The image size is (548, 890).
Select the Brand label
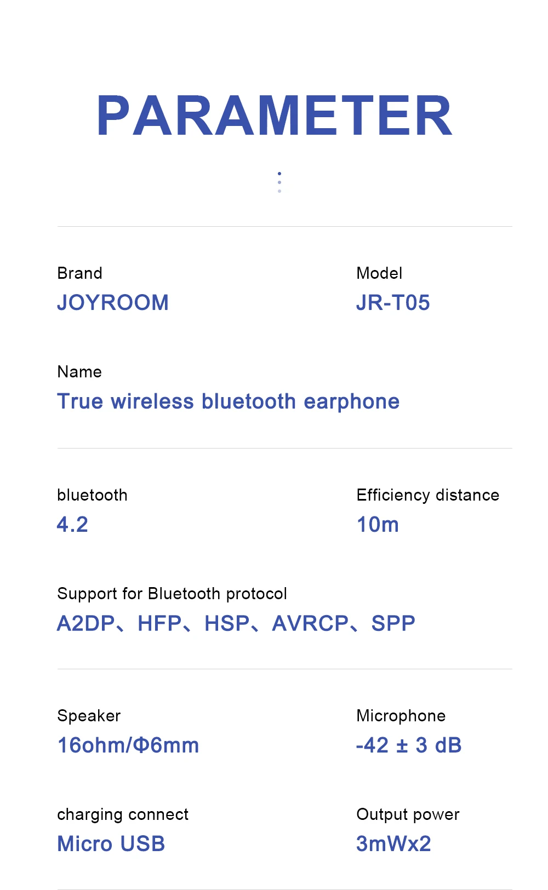point(80,273)
